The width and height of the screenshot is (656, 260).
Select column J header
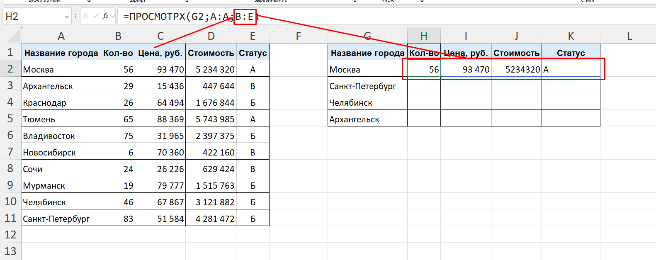tap(516, 36)
